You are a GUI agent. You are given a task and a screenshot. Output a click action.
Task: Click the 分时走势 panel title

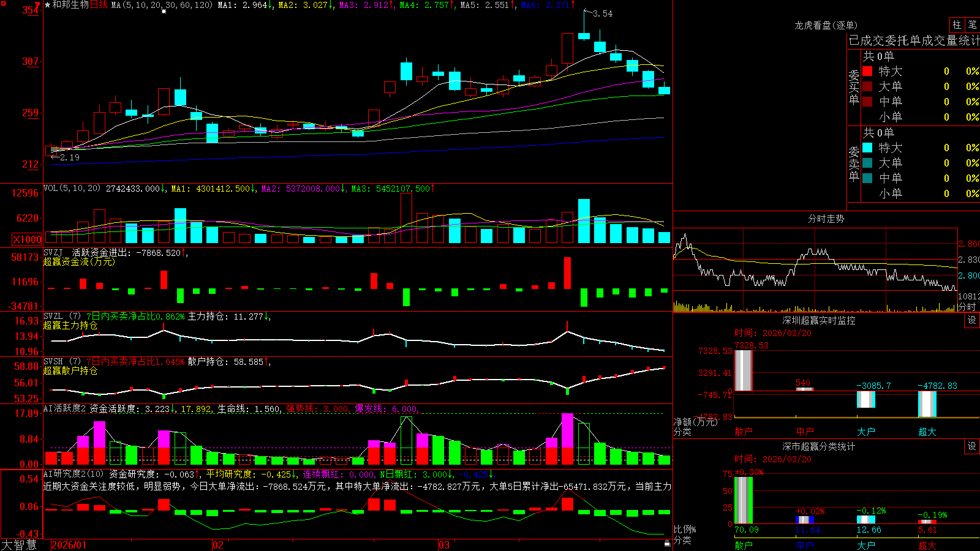pos(826,219)
